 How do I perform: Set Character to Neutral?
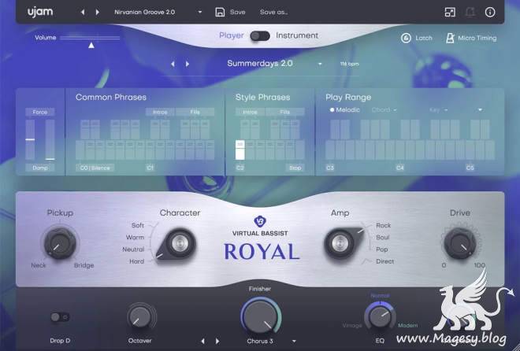coord(133,249)
